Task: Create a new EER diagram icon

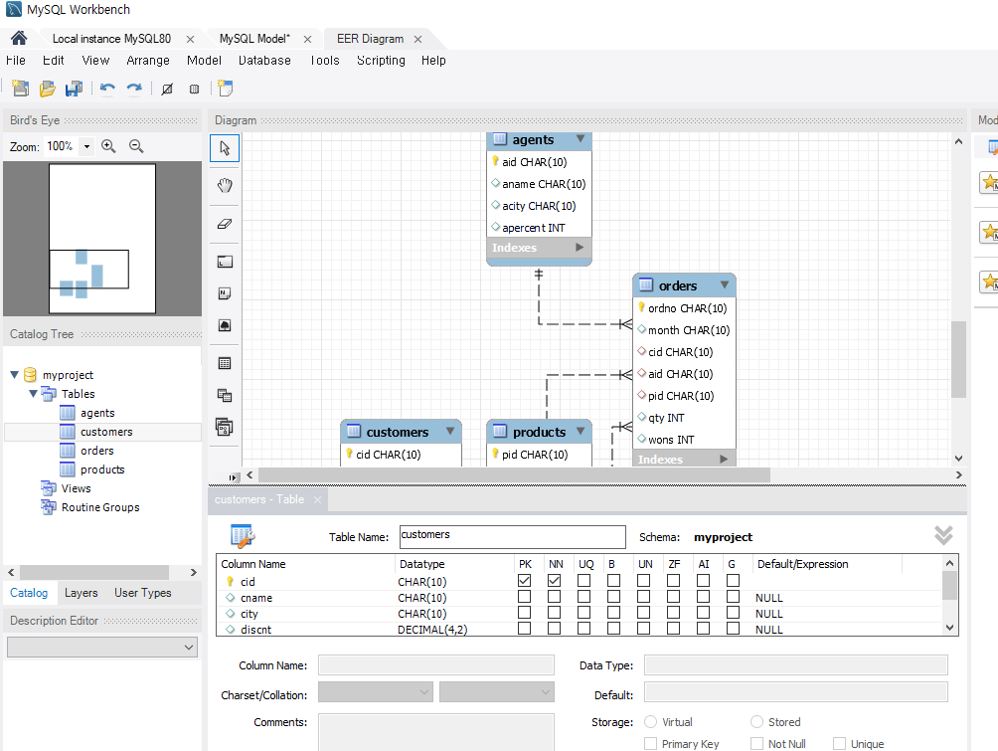Action: pos(226,88)
